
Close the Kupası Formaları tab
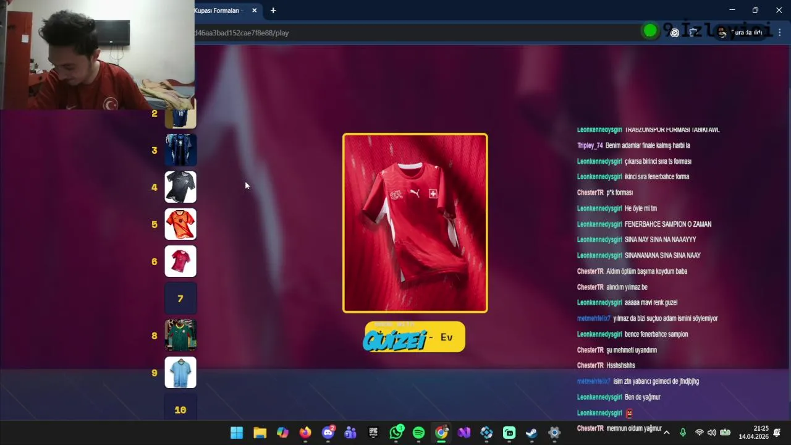click(254, 11)
